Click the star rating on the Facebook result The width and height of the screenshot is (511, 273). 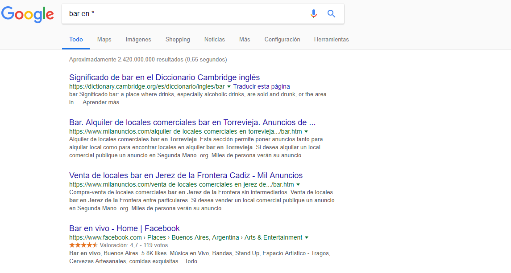click(83, 244)
